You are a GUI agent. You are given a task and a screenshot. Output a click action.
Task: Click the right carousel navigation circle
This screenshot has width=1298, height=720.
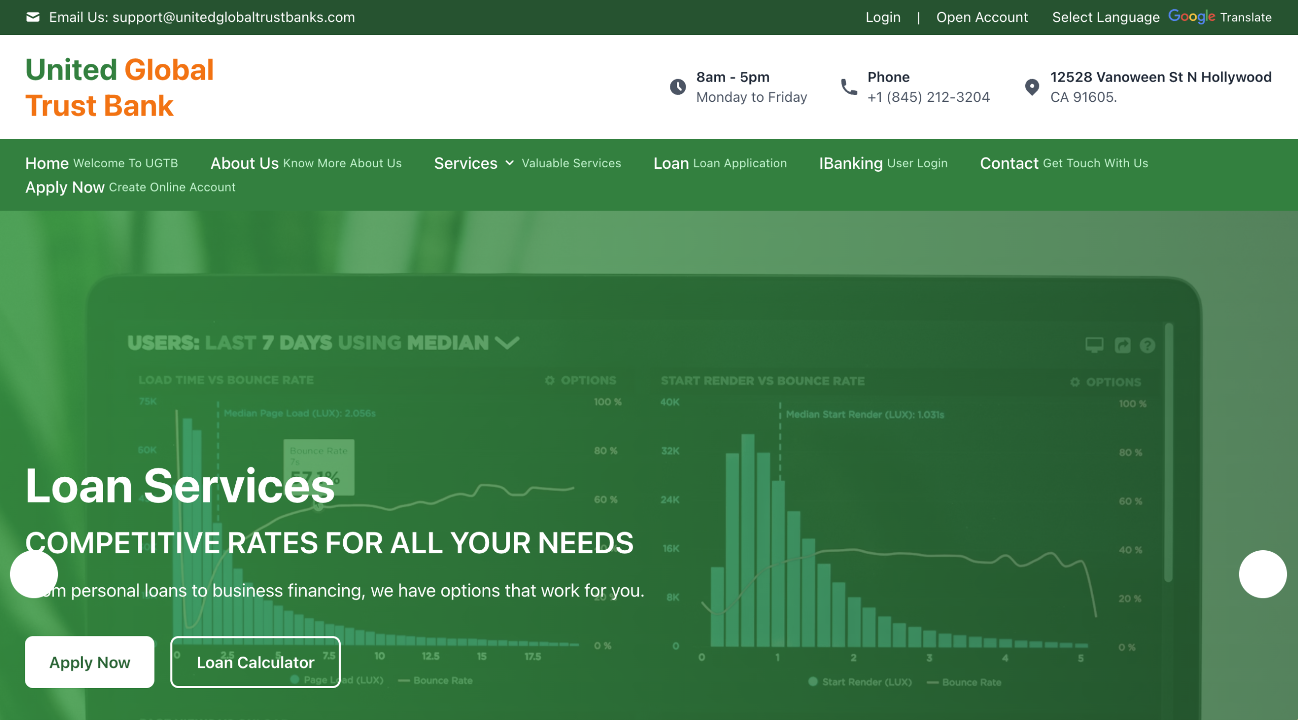[1264, 575]
